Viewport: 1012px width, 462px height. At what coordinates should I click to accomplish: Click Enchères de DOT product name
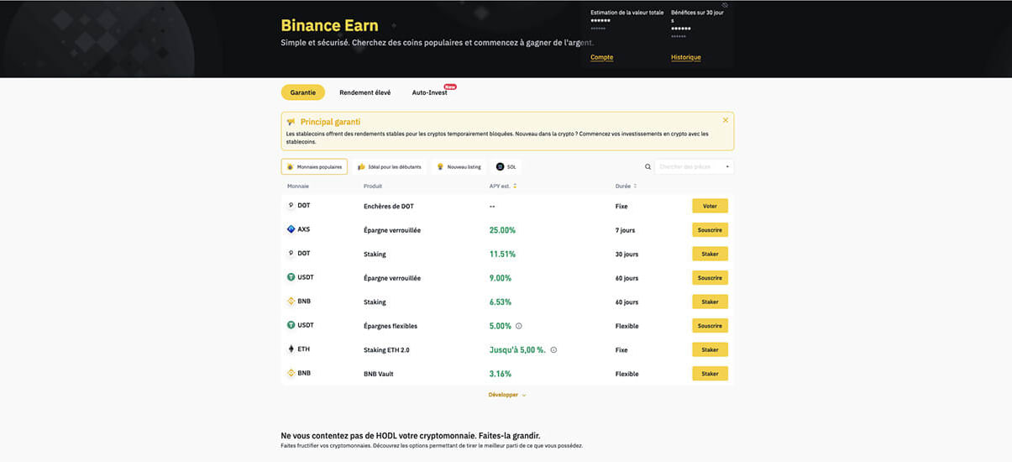pos(388,206)
